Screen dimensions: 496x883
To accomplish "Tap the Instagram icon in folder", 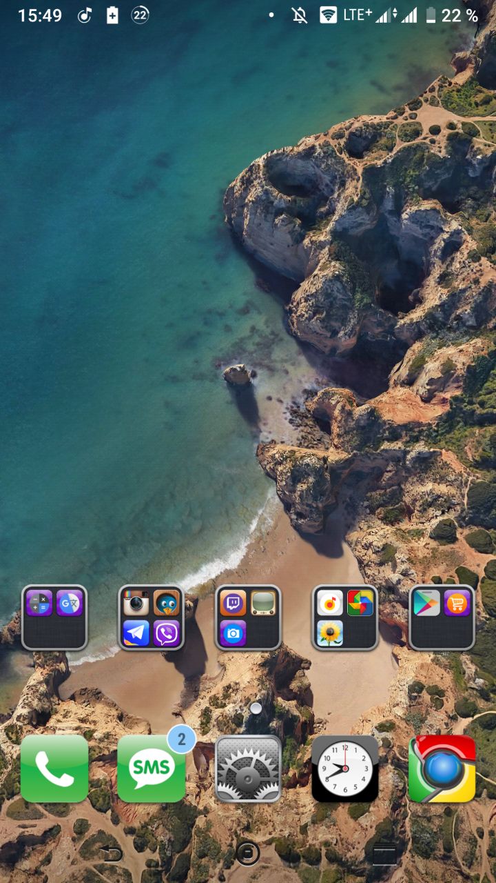I will (x=136, y=603).
